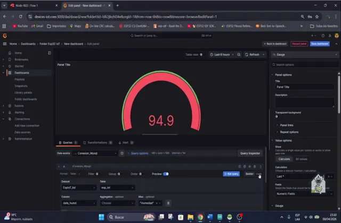
Task: Click the Alerting bell icon
Action: tap(10, 112)
